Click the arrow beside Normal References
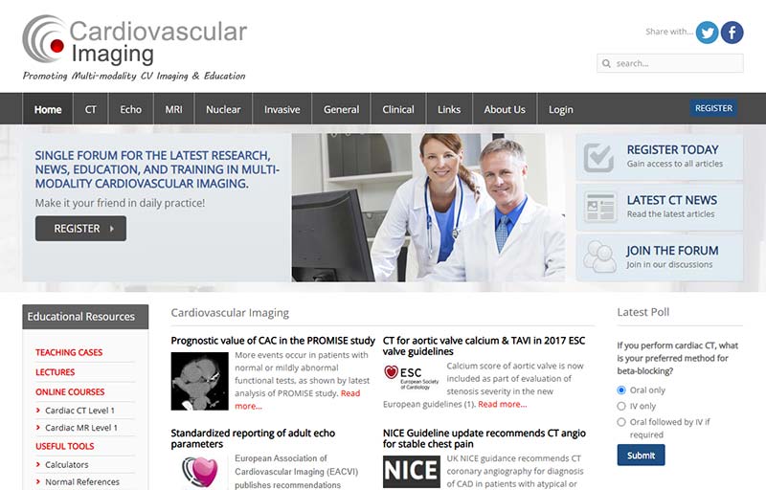 (x=38, y=481)
